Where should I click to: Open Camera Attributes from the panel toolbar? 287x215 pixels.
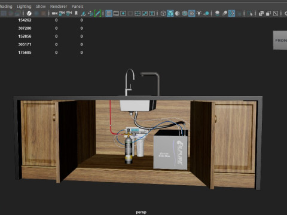69,13
